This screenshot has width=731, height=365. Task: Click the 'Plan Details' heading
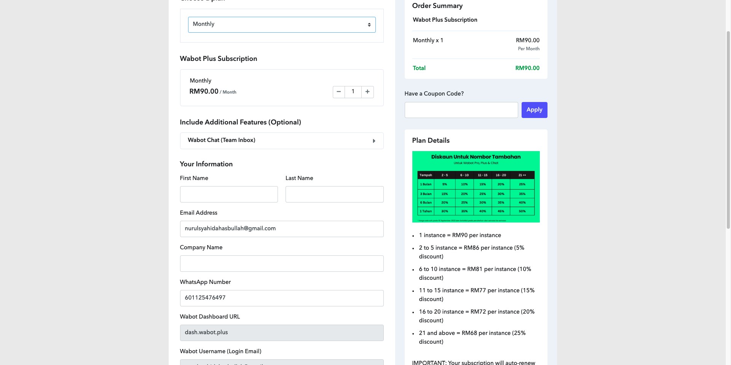click(431, 140)
